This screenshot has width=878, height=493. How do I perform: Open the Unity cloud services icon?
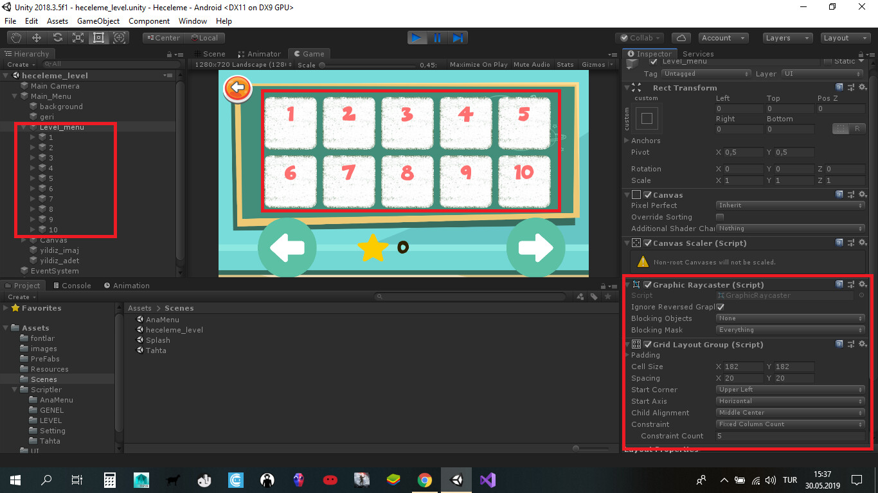click(681, 37)
